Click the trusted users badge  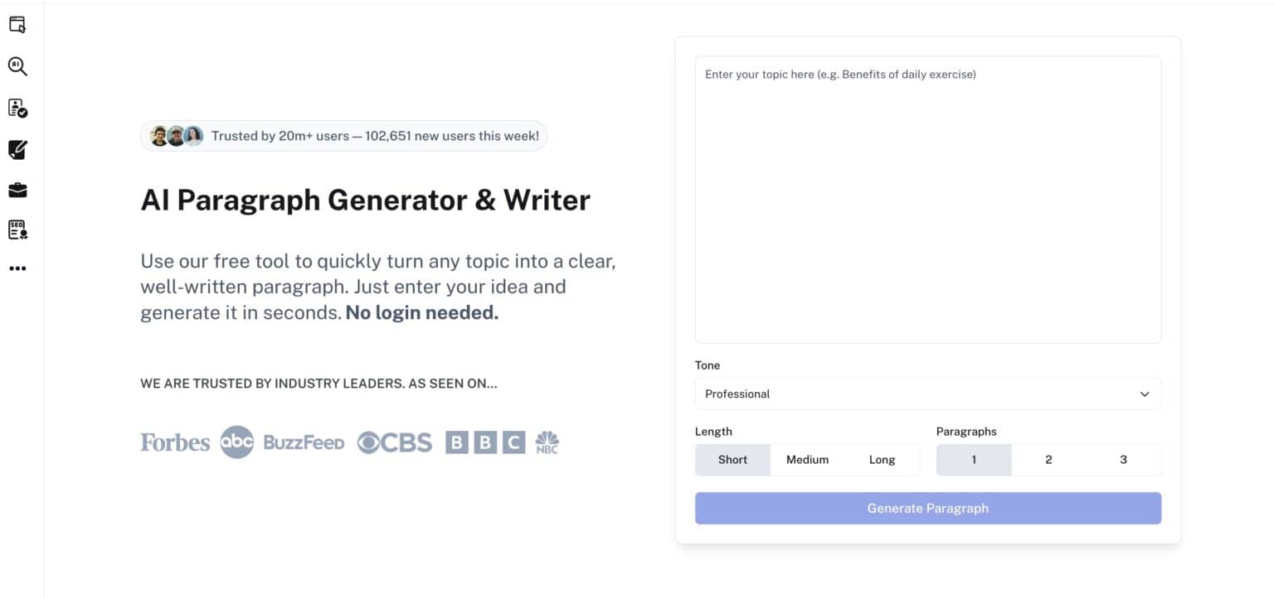pos(343,135)
